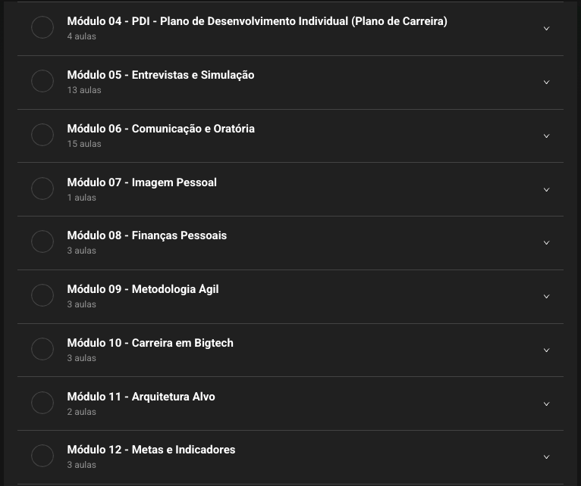Mark Módulo 08 Finanças Pessoais complete
Screen dimensions: 581x486
pyautogui.click(x=42, y=241)
